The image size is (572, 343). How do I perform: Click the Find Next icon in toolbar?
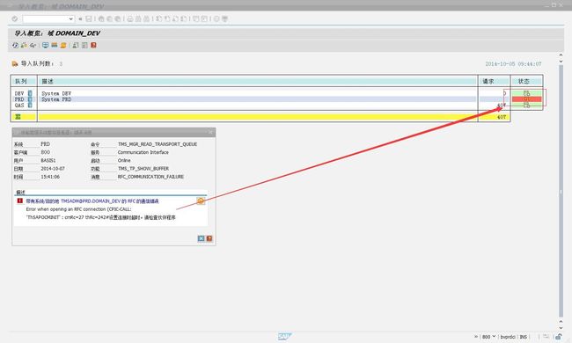[146, 18]
